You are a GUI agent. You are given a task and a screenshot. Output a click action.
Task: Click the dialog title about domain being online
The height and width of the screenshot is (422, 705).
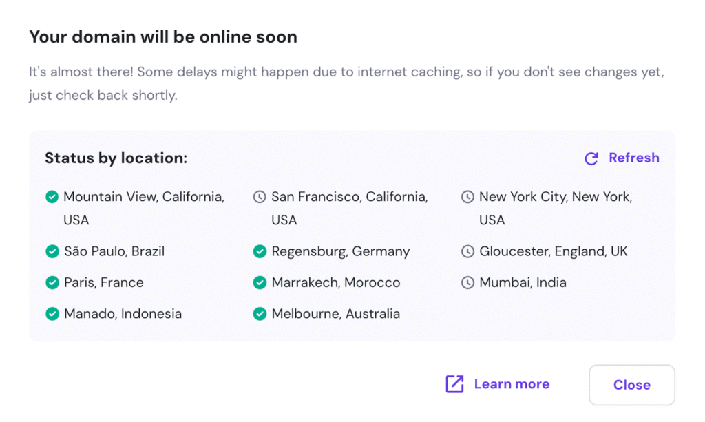click(x=162, y=36)
